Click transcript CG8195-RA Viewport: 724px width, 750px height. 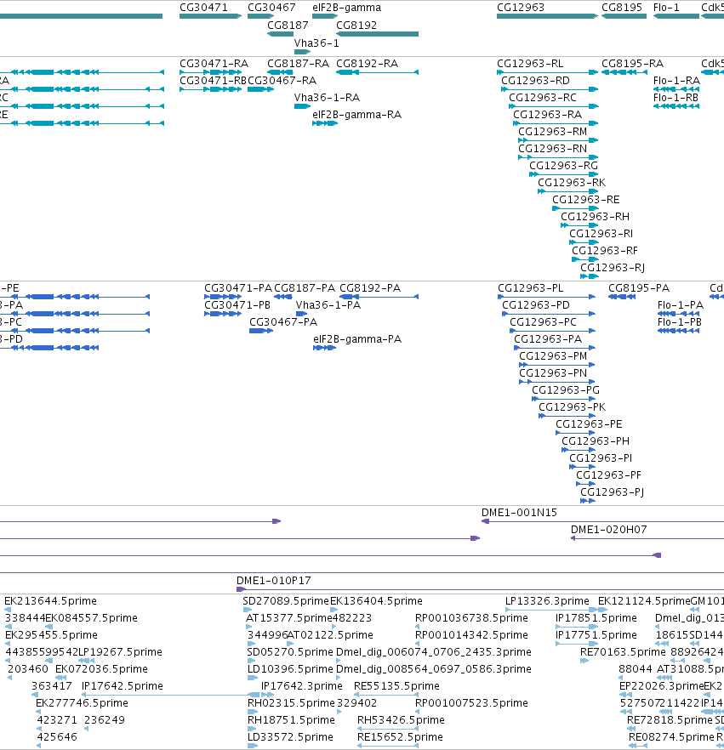coord(633,64)
